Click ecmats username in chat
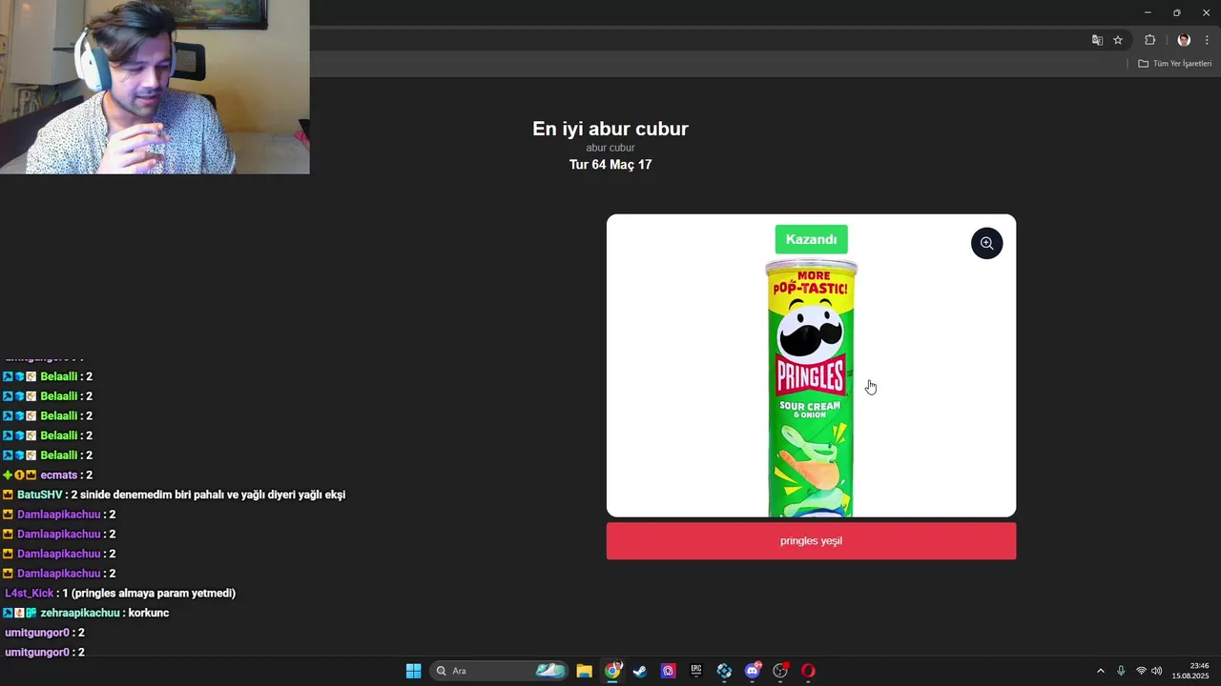1221x686 pixels. point(59,474)
